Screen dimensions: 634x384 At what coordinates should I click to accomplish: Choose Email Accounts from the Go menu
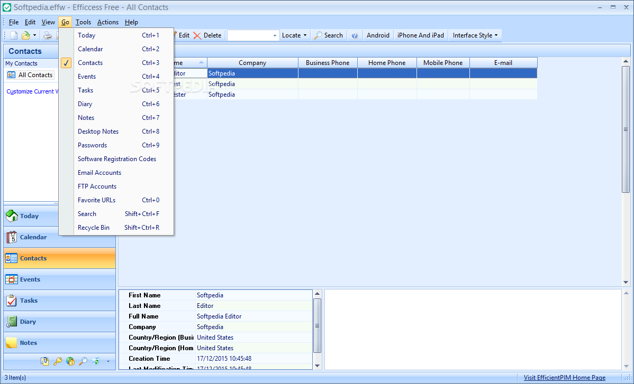116,173
